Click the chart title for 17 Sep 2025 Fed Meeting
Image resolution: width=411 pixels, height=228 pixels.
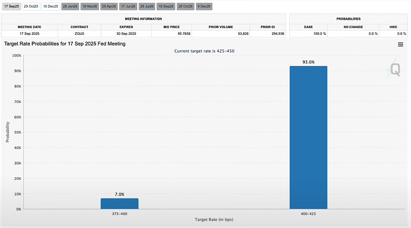[65, 44]
